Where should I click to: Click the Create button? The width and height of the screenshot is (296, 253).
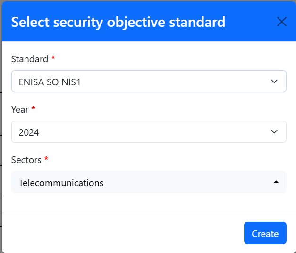coord(265,233)
